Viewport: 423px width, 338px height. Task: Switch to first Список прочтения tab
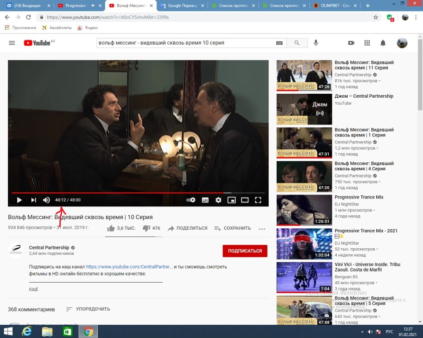(x=234, y=5)
